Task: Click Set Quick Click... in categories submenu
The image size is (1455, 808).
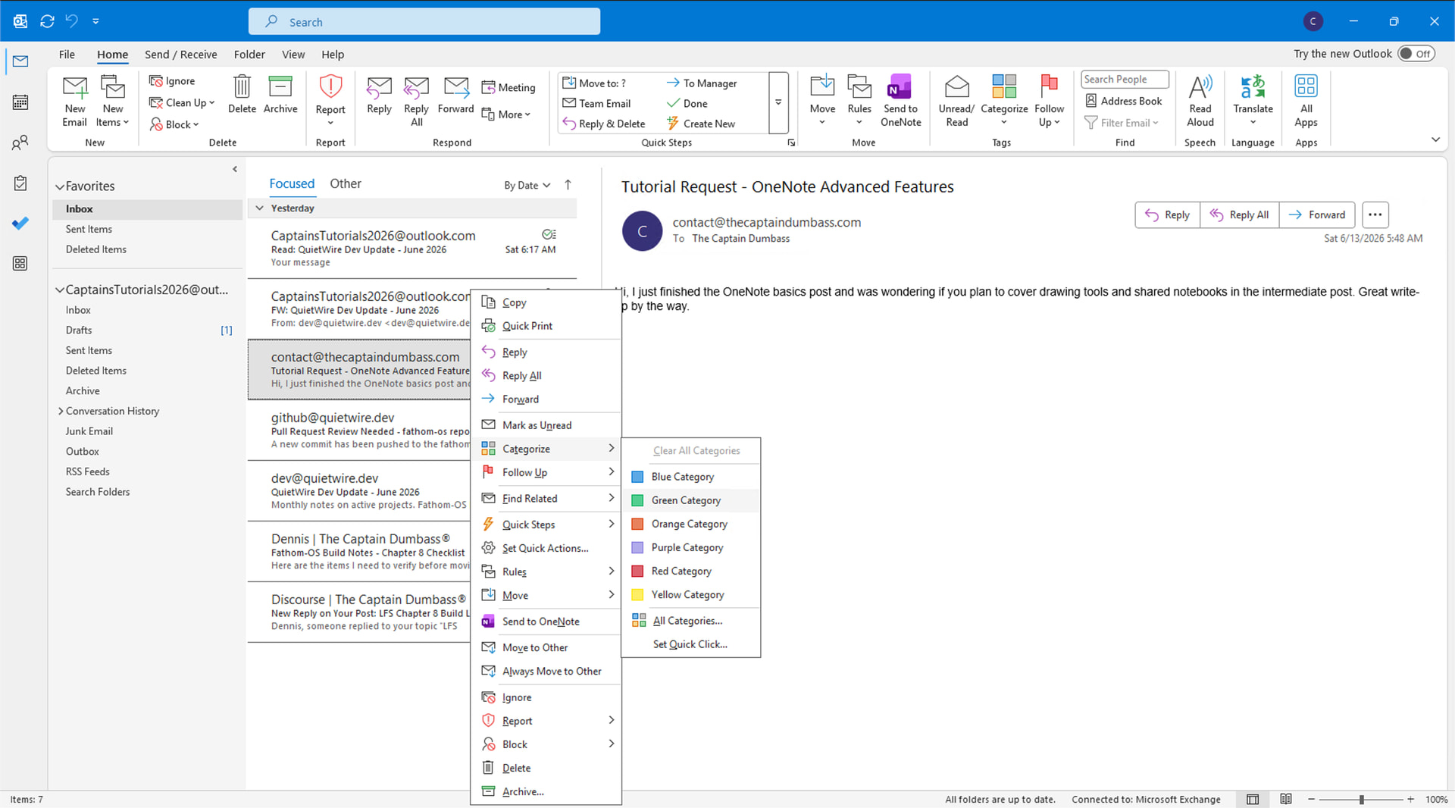Action: (x=691, y=644)
